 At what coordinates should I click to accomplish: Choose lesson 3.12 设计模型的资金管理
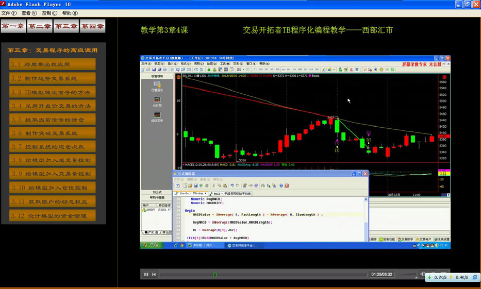(53, 216)
